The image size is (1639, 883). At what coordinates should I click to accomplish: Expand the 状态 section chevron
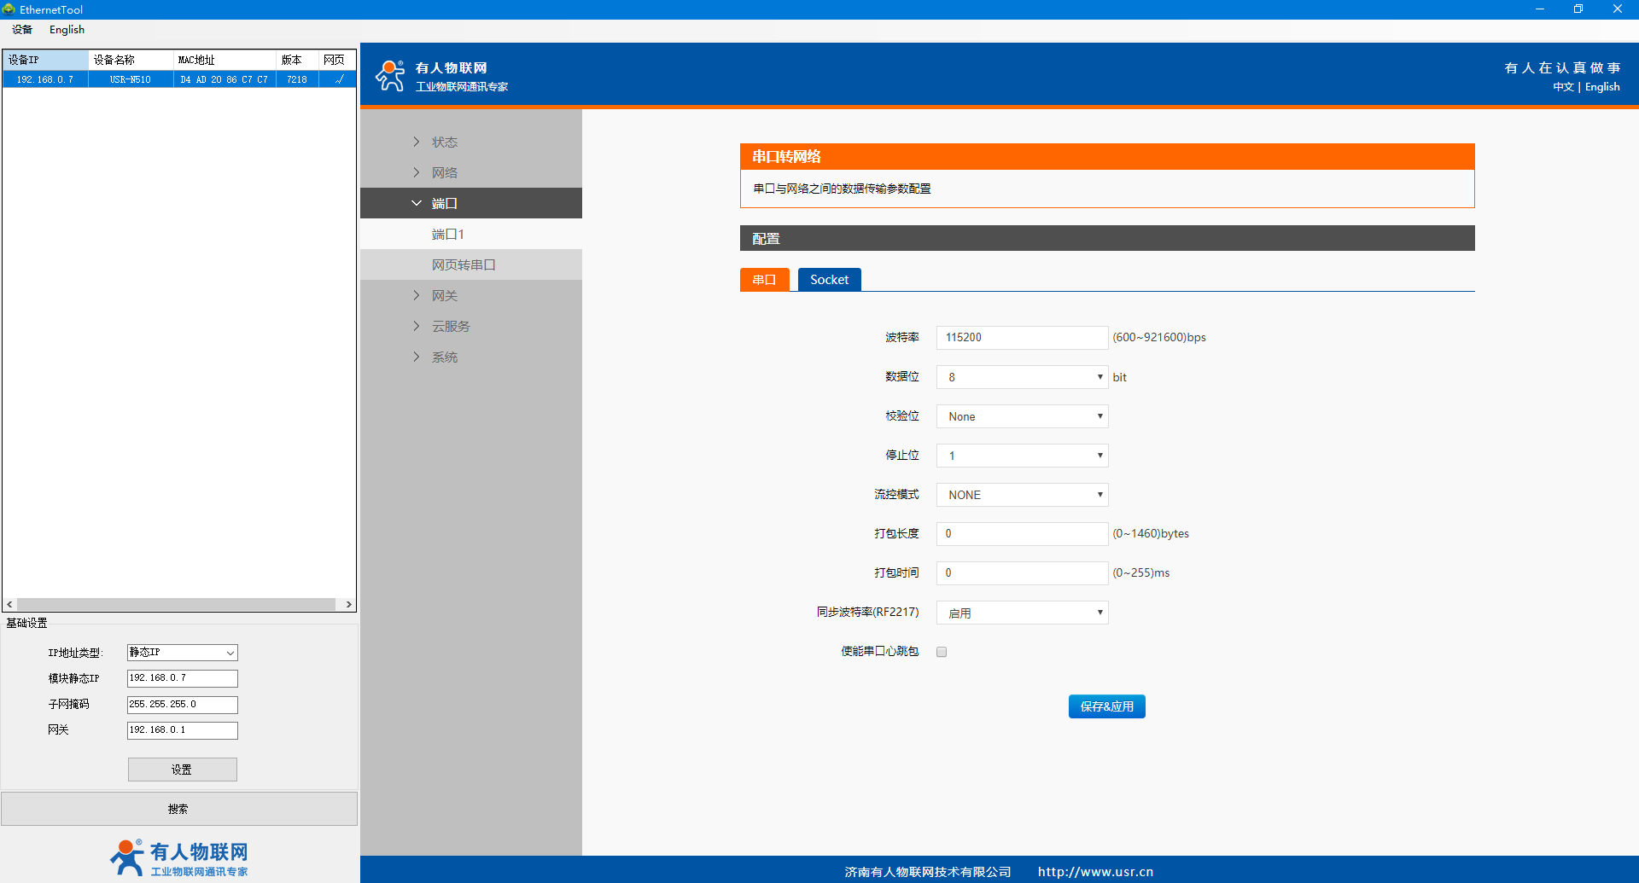coord(417,142)
